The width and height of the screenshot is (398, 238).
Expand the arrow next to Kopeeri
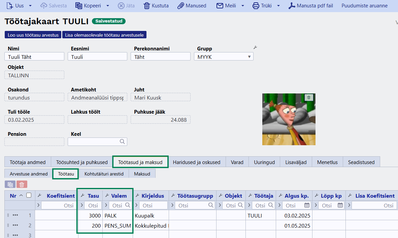[108, 6]
